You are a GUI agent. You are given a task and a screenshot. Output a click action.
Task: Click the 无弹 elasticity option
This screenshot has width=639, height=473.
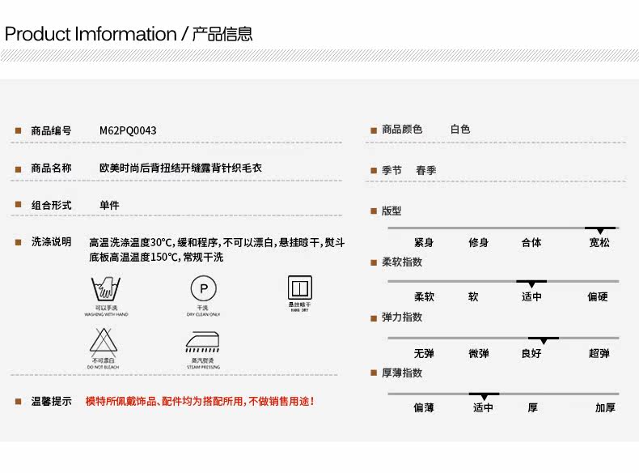pos(424,353)
